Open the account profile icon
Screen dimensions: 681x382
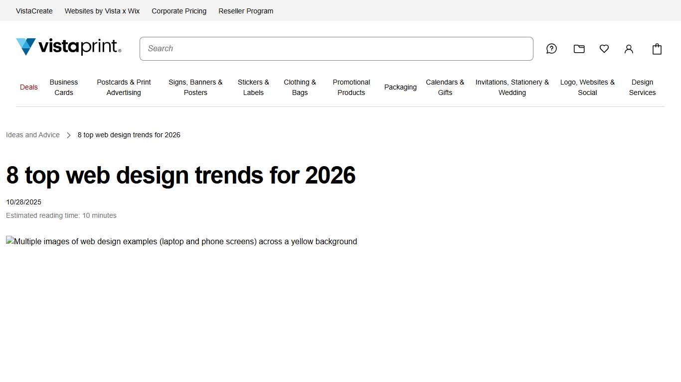pyautogui.click(x=629, y=49)
